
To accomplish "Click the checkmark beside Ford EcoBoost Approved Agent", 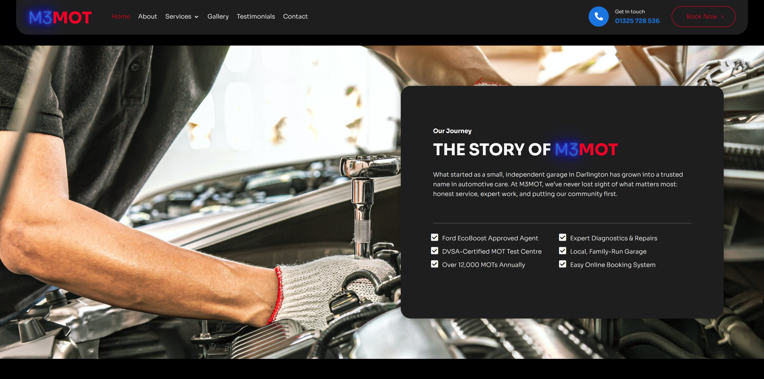I will click(x=435, y=238).
